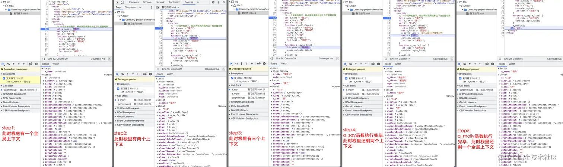Image resolution: width=563 pixels, height=167 pixels.
Task: Click the Step arrow in step1 debugger toolbar
Action: click(24, 64)
